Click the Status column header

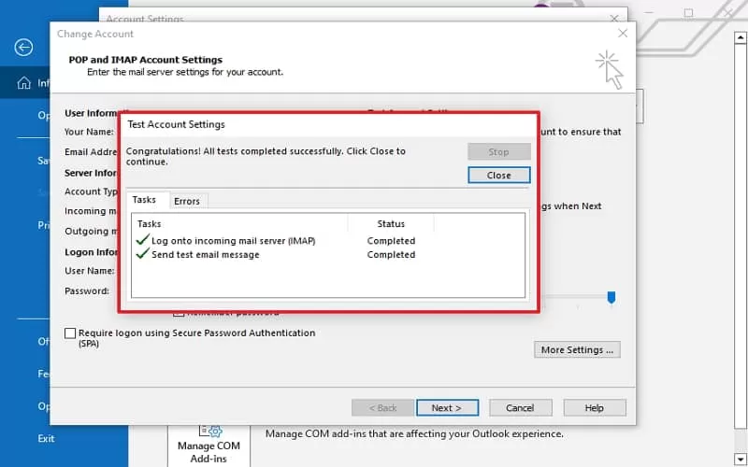pos(391,223)
